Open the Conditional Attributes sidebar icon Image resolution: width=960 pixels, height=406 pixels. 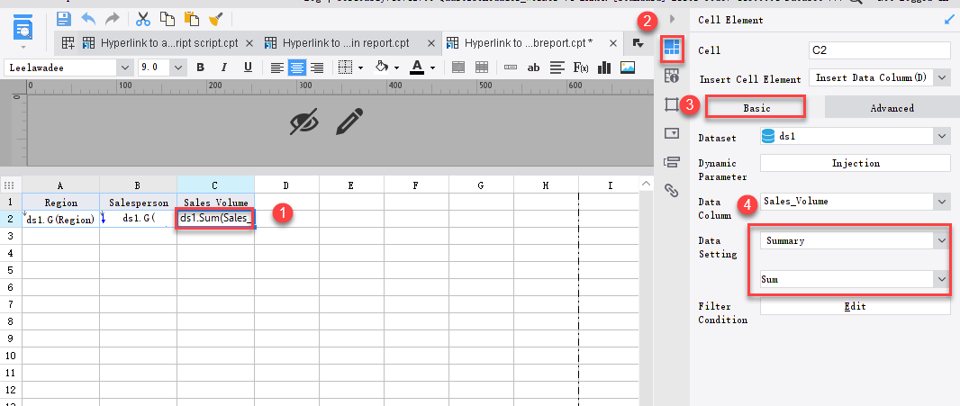(672, 162)
